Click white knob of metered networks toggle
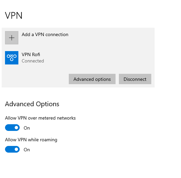 point(16,128)
